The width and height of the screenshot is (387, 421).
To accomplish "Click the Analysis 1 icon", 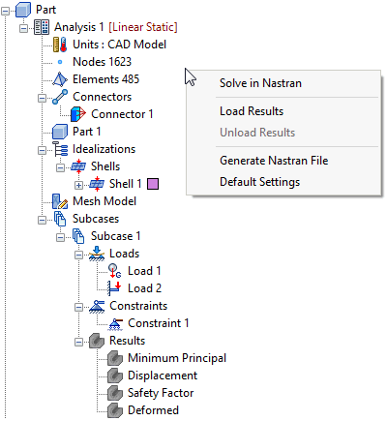I will (x=42, y=27).
